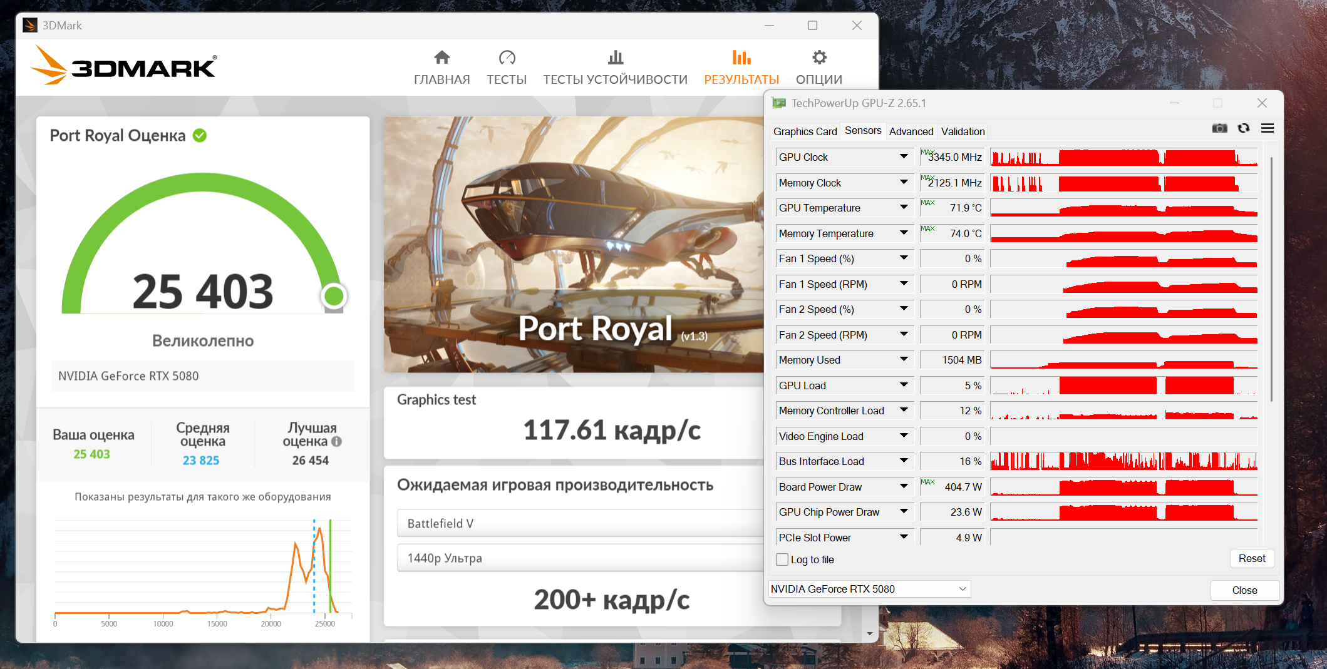Open the NVIDIA GeForce RTX 5080 GPU selector
1327x669 pixels.
(x=869, y=589)
